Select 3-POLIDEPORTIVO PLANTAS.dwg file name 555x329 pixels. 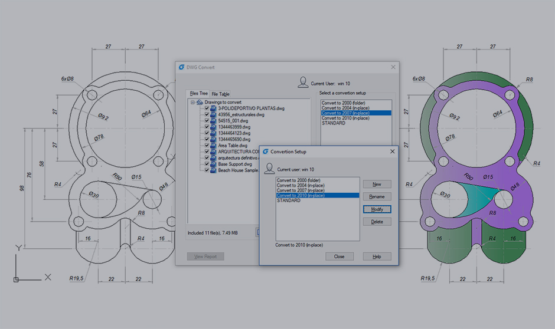pos(252,108)
